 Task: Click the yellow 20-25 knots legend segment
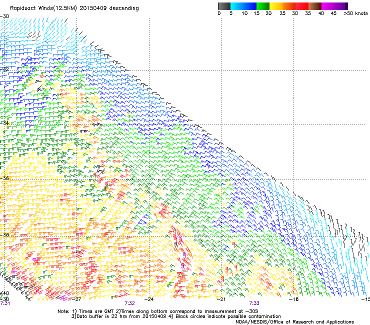point(276,6)
